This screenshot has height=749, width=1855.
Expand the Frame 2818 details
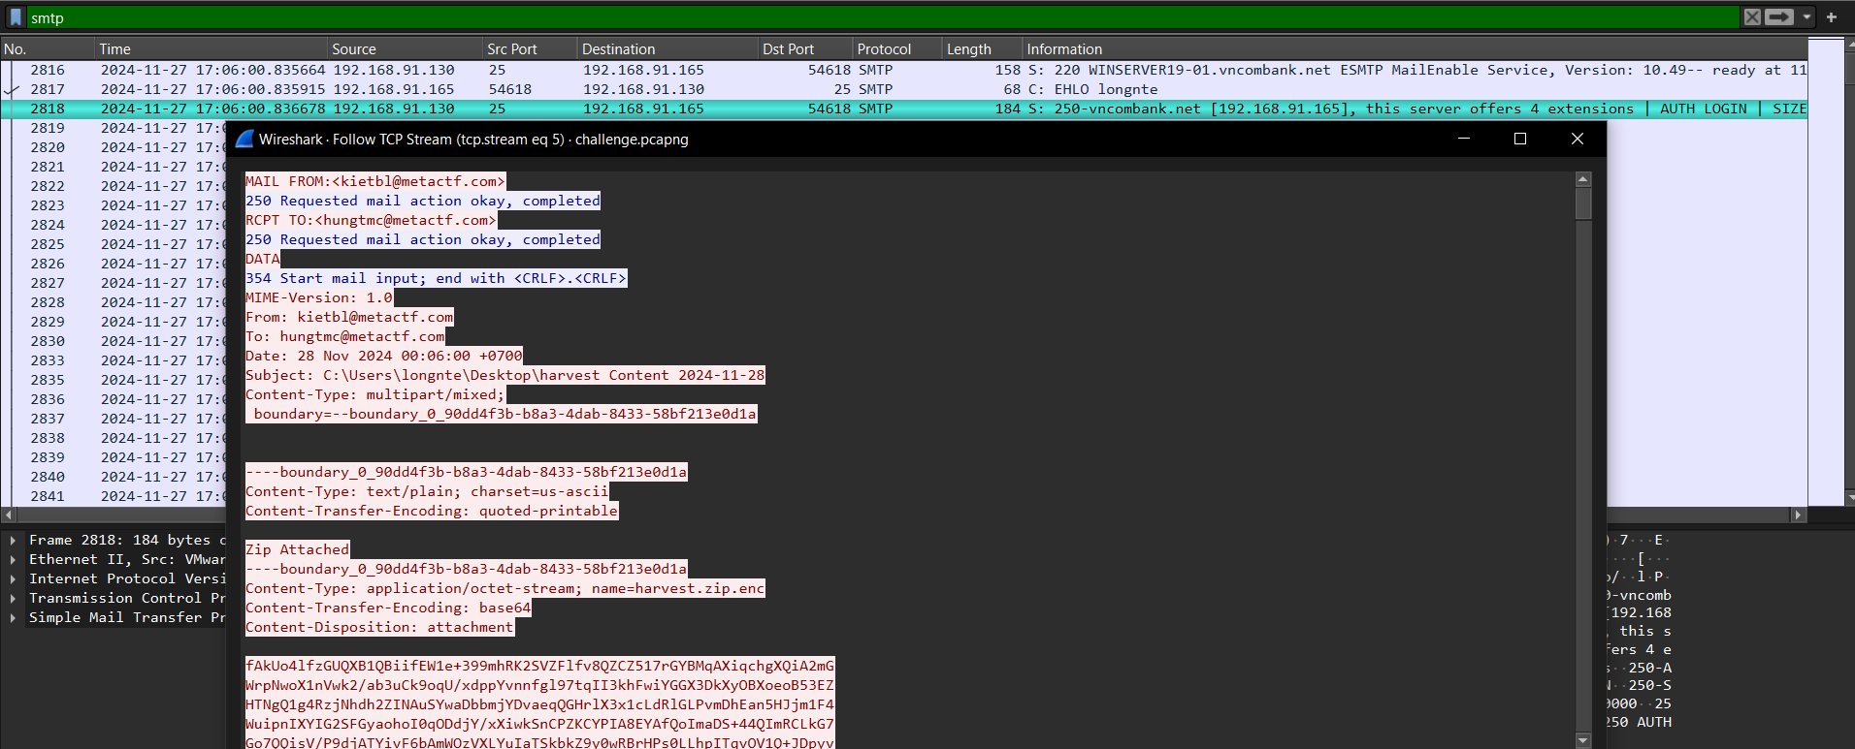coord(13,540)
